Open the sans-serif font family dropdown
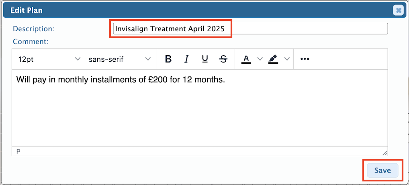This screenshot has width=409, height=185. 119,59
